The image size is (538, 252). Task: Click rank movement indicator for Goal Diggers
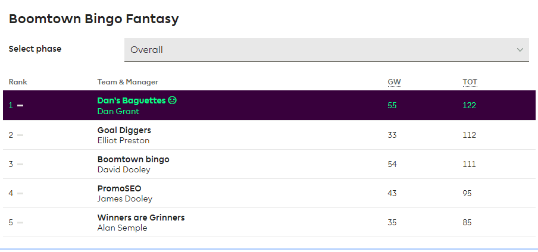point(20,135)
